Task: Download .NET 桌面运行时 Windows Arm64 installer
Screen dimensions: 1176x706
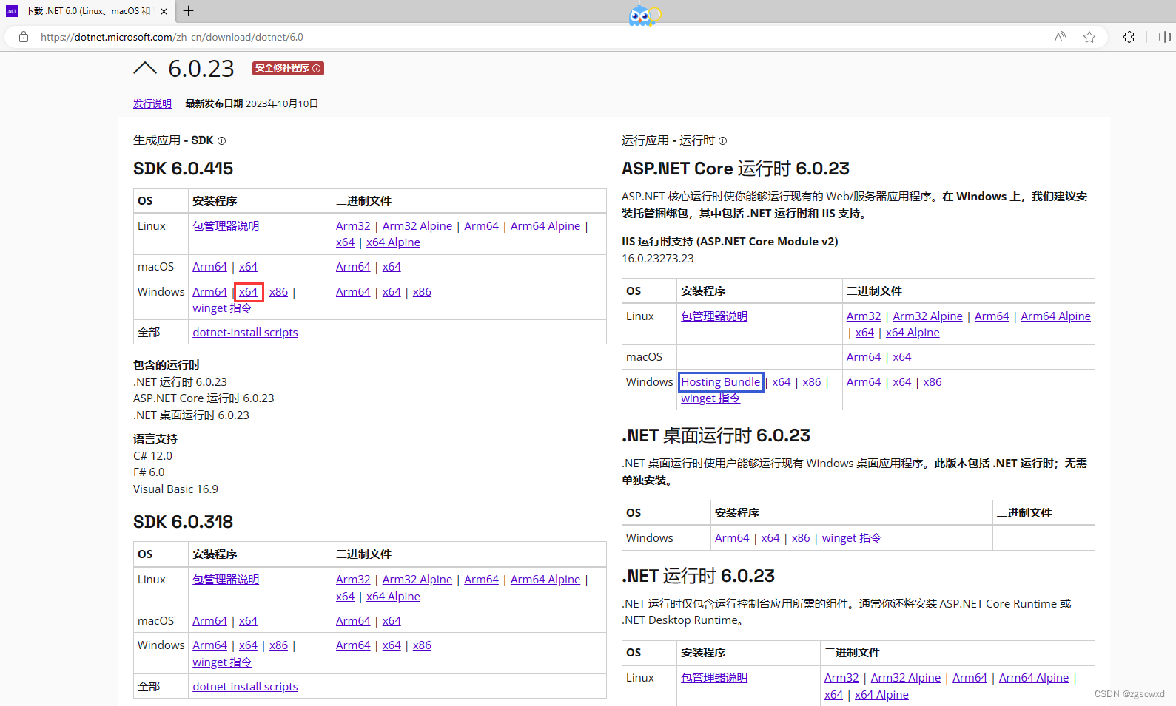Action: [732, 538]
